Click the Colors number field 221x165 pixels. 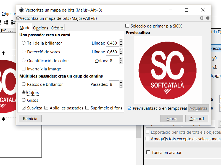point(114,61)
